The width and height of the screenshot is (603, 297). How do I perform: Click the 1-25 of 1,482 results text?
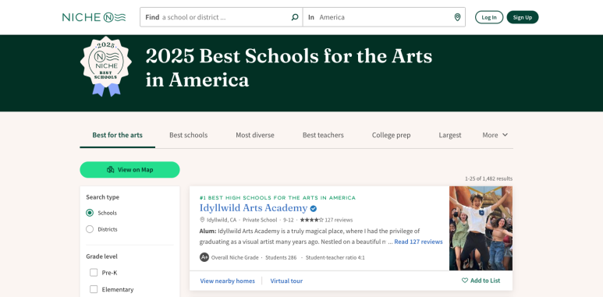[x=489, y=179]
